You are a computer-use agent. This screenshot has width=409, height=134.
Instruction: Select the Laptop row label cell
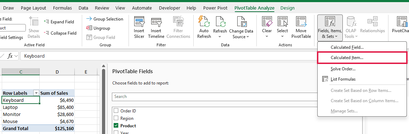[21, 107]
